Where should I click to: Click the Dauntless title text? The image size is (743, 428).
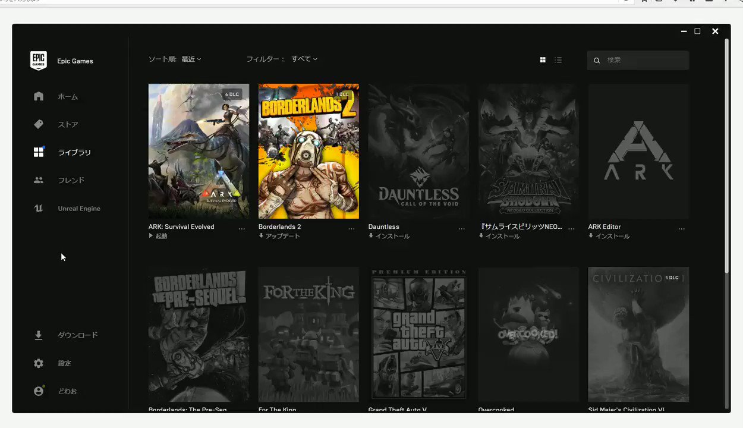tap(384, 226)
